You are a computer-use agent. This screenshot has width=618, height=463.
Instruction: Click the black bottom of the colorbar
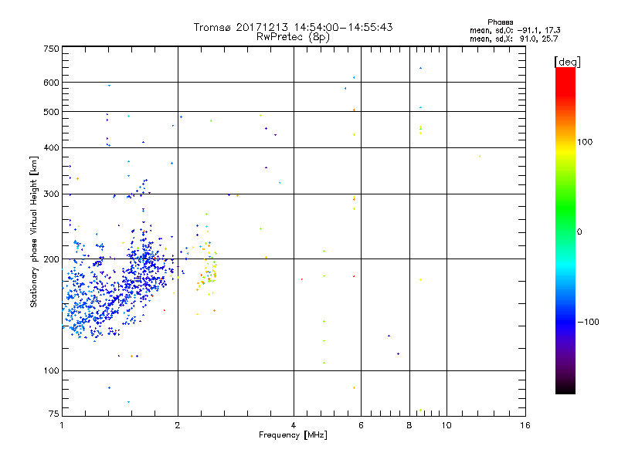click(565, 388)
